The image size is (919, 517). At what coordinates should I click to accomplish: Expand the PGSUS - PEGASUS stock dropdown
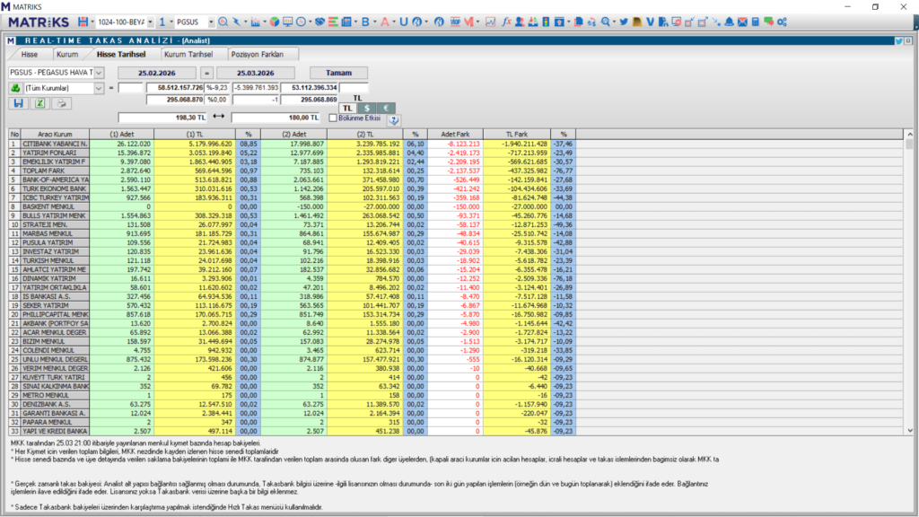[x=99, y=73]
